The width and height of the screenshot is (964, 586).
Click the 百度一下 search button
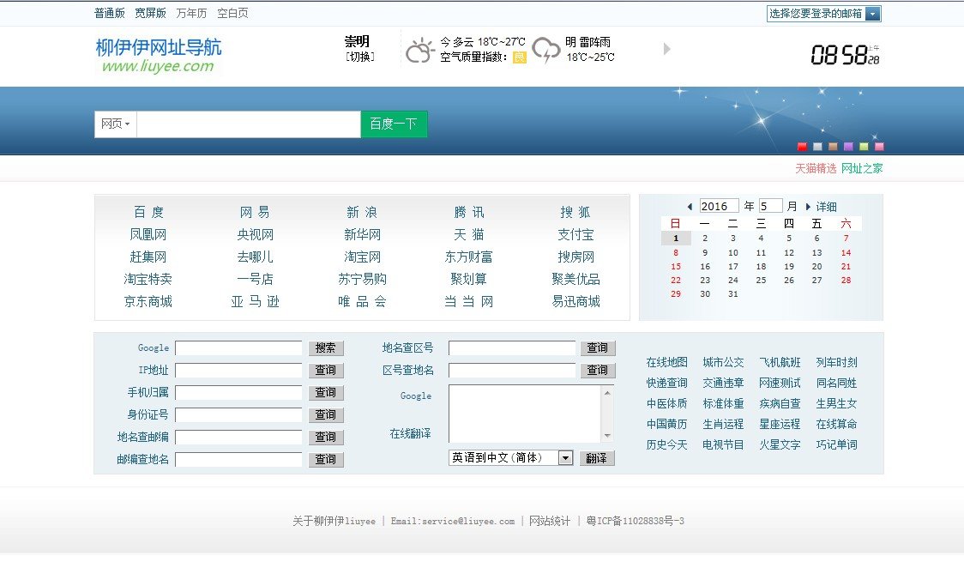394,124
